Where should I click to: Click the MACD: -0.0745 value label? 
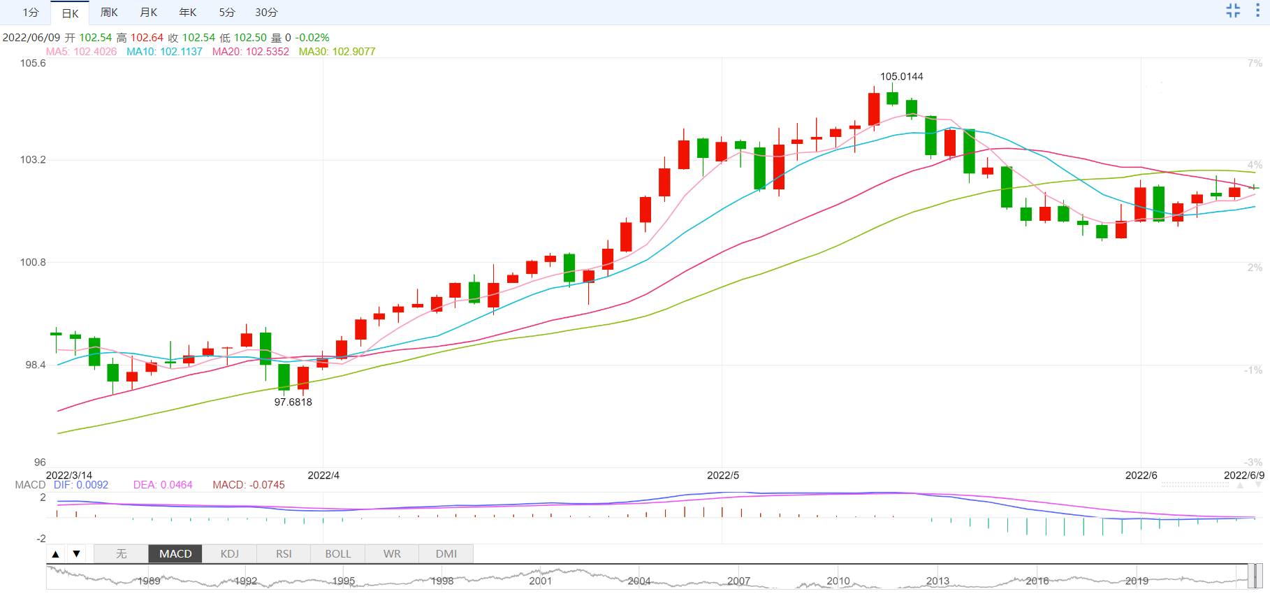click(x=249, y=485)
